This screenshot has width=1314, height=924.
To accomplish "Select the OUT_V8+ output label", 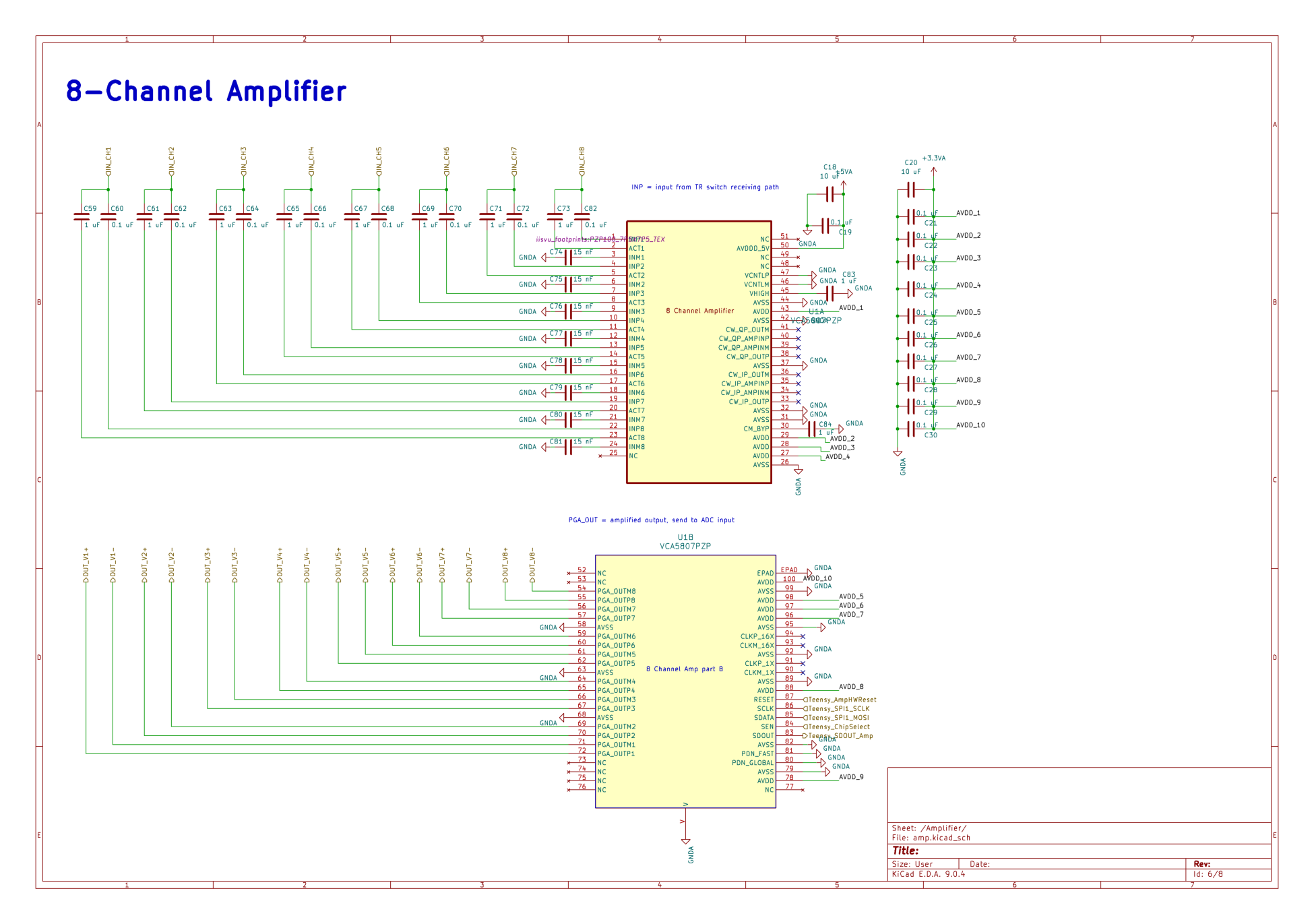I will 505,565.
